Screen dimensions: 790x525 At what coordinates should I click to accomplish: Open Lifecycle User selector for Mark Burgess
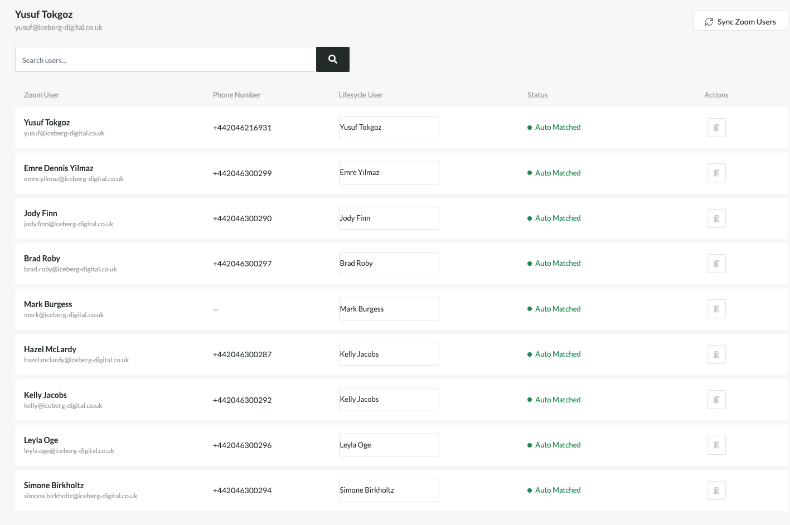(x=389, y=309)
